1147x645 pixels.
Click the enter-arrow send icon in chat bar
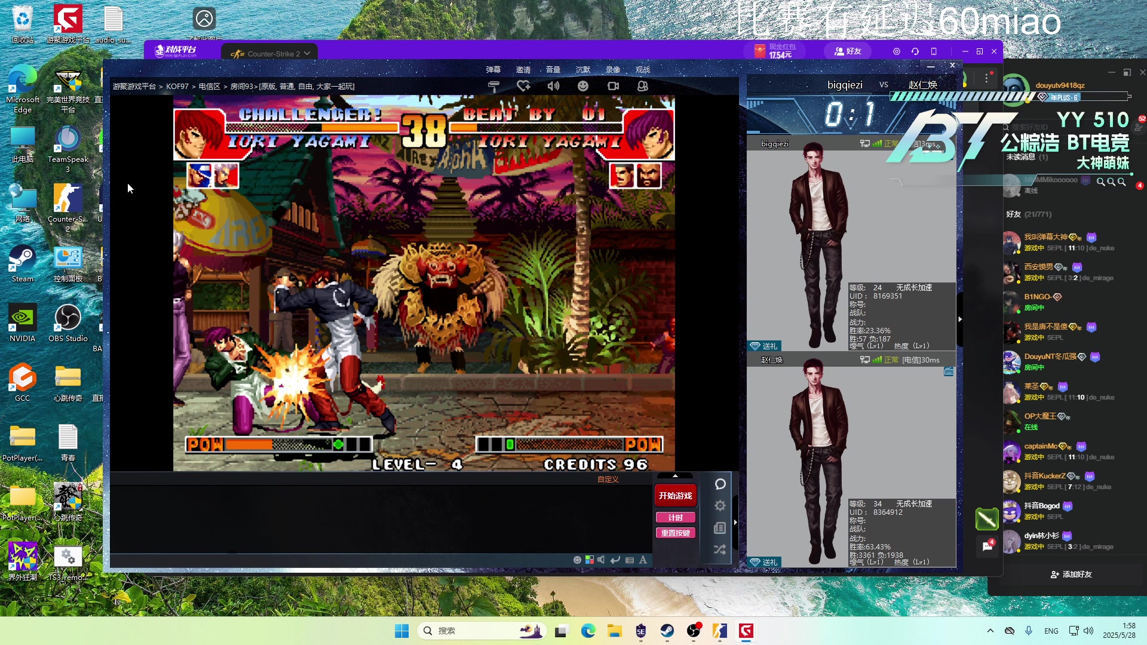tap(615, 560)
